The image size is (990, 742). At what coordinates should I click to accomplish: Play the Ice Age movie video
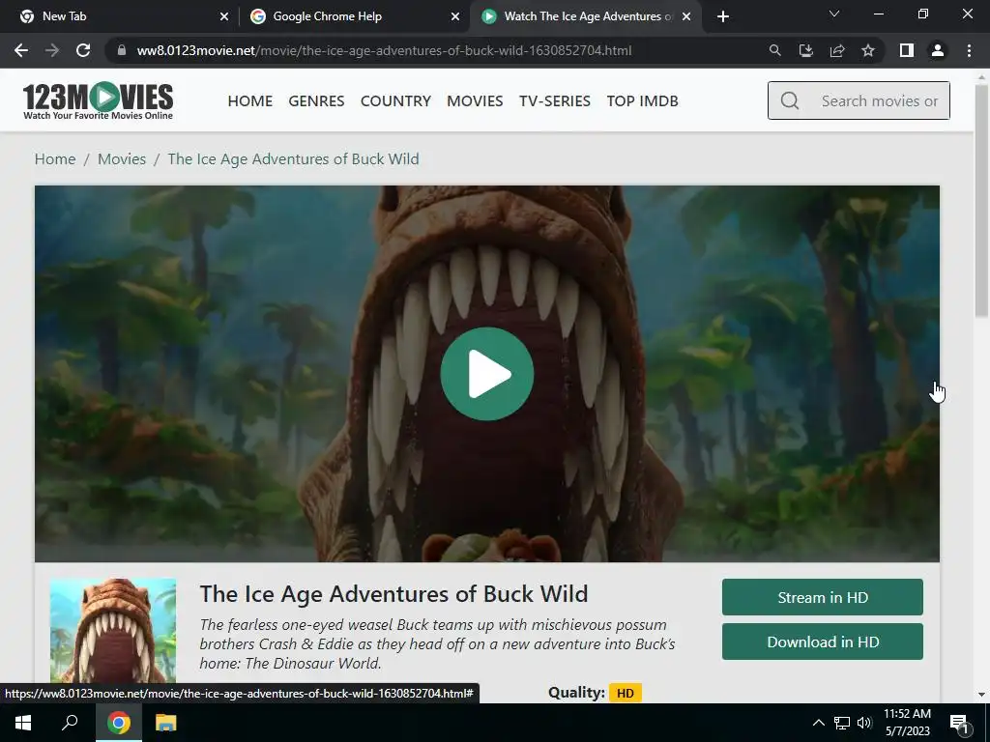click(x=487, y=374)
